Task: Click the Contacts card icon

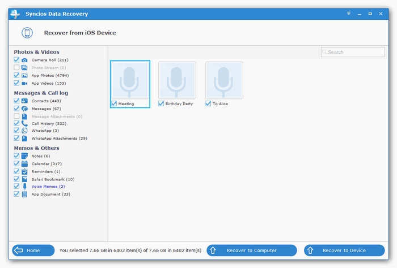Action: pyautogui.click(x=25, y=101)
